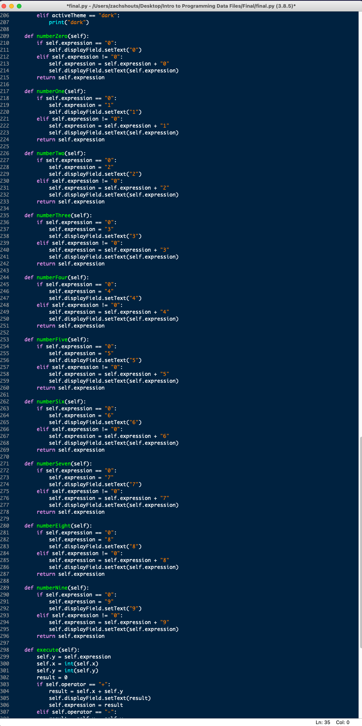This screenshot has height=726, width=362.
Task: Click the vertical scrollbar thumb
Action: coord(360,542)
